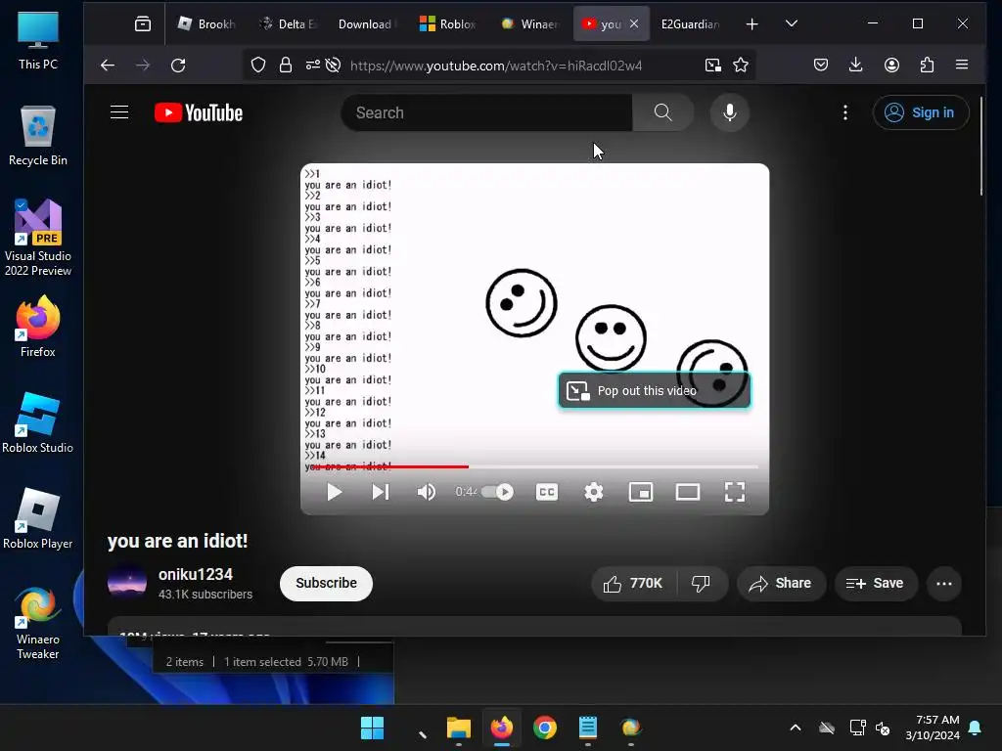The height and width of the screenshot is (751, 1002).
Task: Share the video
Action: pyautogui.click(x=781, y=584)
